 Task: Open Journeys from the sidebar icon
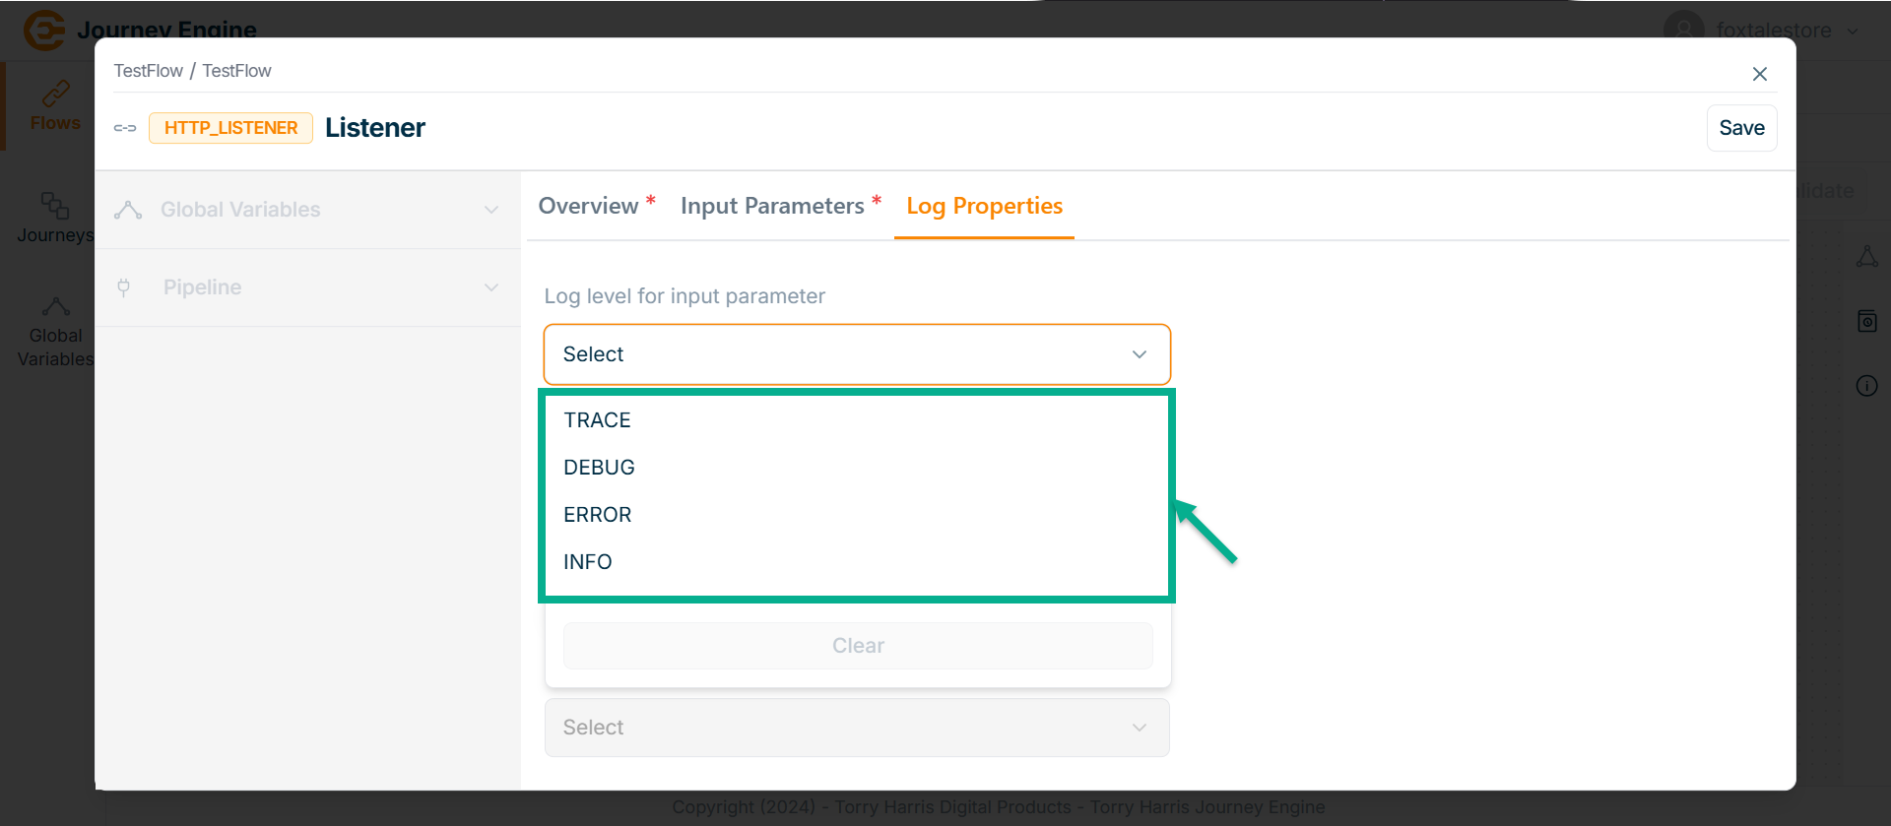pos(55,206)
